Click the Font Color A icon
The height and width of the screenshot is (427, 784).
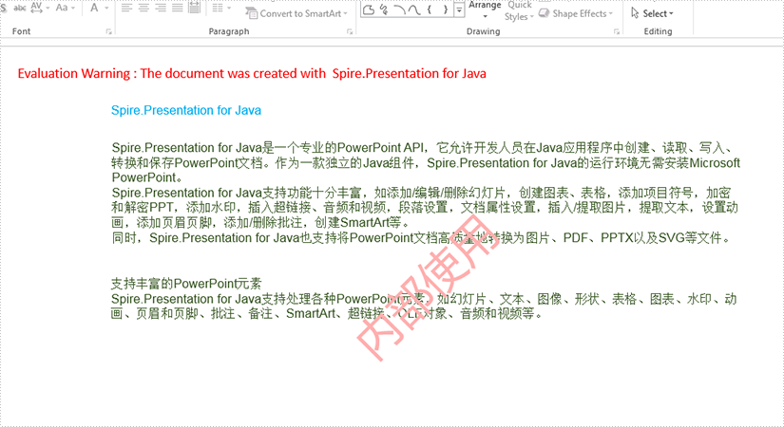94,8
